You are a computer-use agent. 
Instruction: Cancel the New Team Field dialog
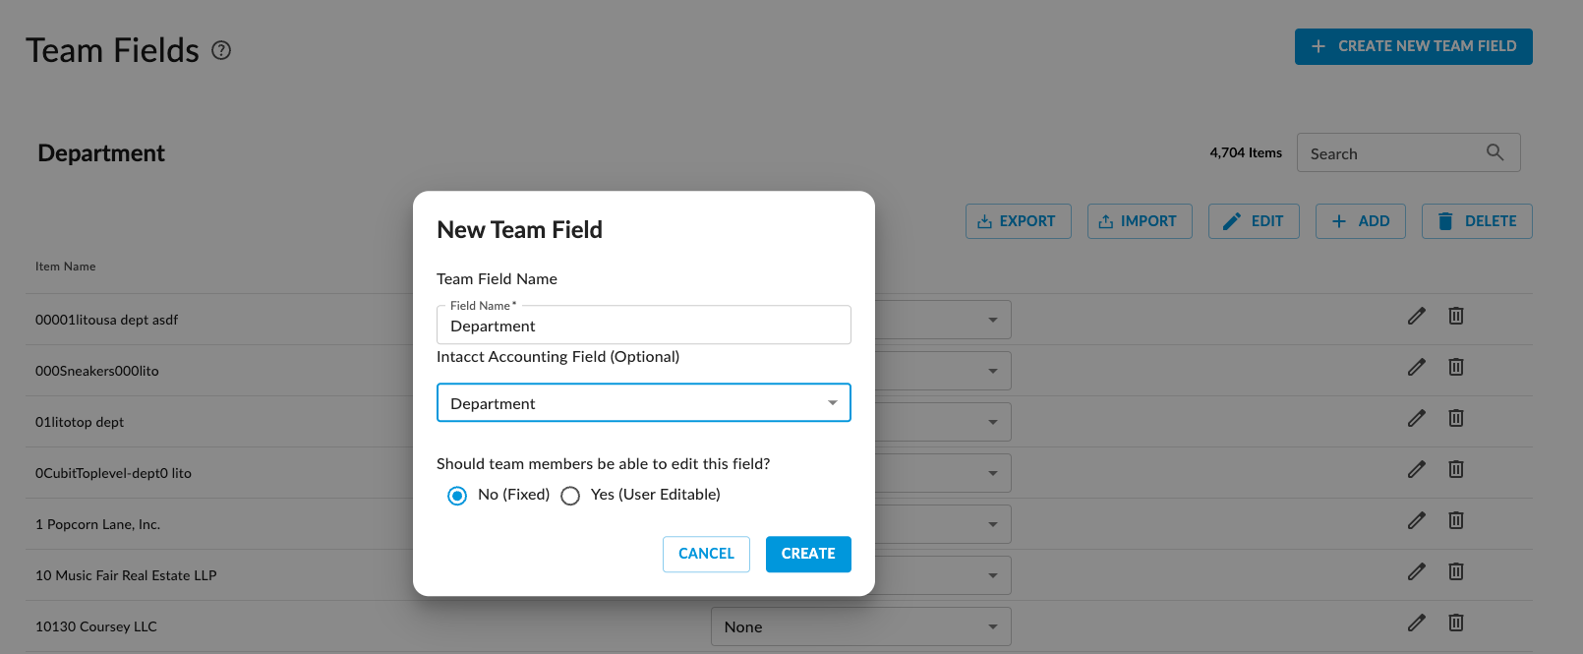(x=706, y=554)
